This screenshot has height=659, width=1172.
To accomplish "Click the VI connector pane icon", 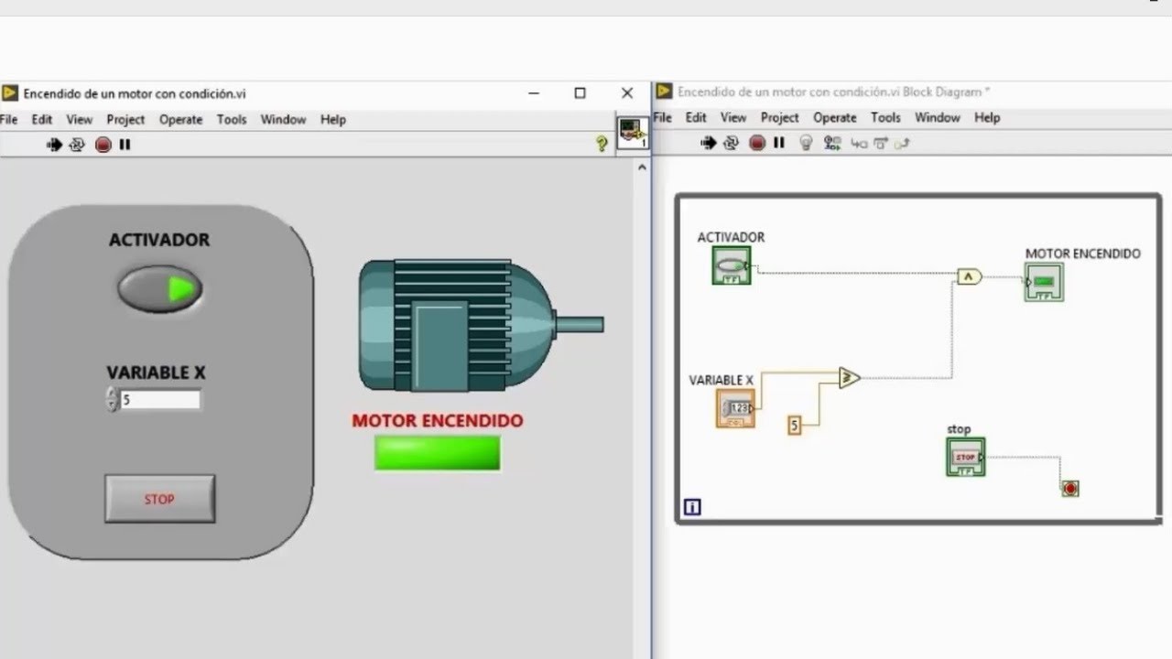I will coord(632,132).
